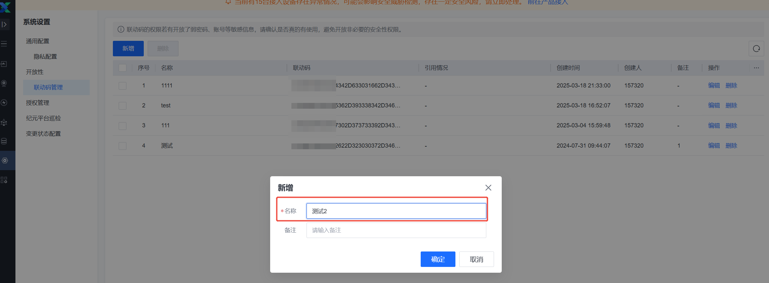Refresh the linkage code table
This screenshot has height=283, width=769.
click(756, 49)
